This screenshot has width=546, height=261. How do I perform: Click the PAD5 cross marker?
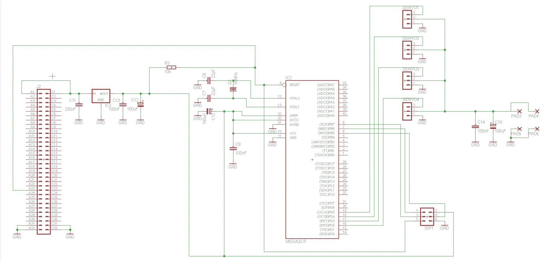coord(520,129)
